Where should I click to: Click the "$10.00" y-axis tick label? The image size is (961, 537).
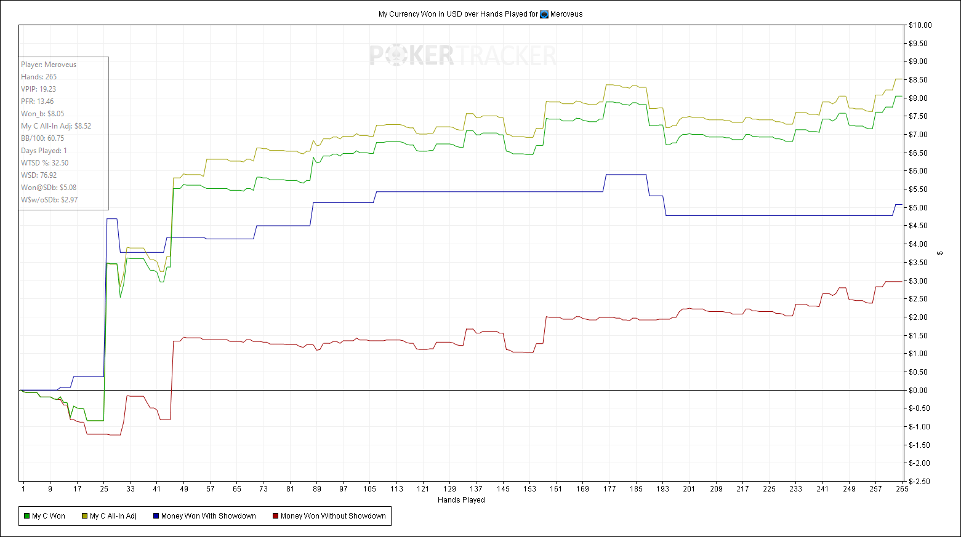pos(920,25)
